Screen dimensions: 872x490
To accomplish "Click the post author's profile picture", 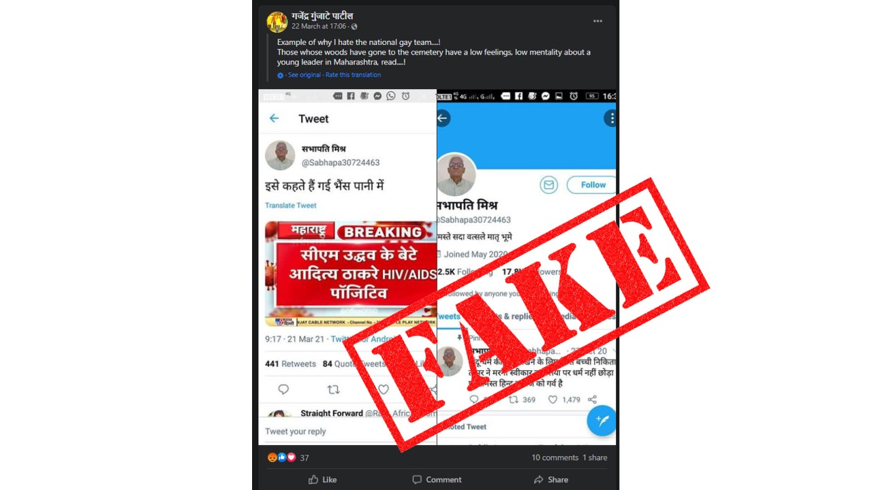I will point(277,22).
